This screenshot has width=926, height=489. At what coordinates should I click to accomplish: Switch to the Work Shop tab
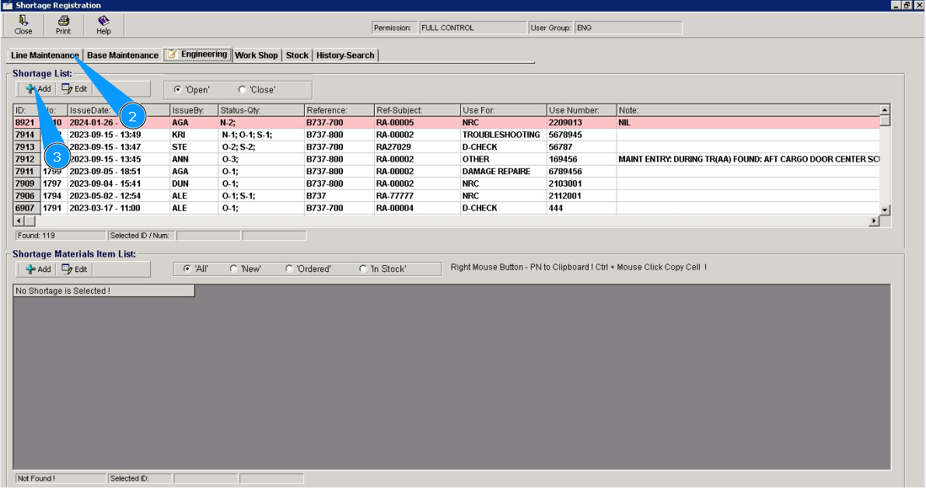(257, 55)
